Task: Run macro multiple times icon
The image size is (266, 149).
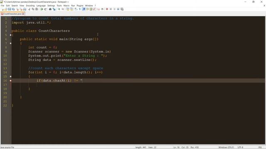Action: [x=118, y=9]
